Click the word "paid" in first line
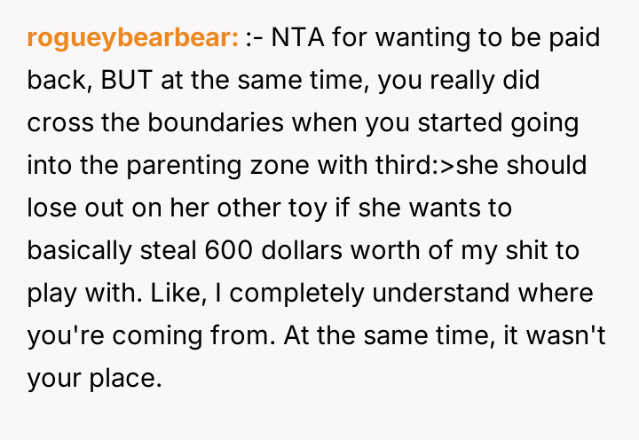639x440 pixels. click(x=570, y=38)
